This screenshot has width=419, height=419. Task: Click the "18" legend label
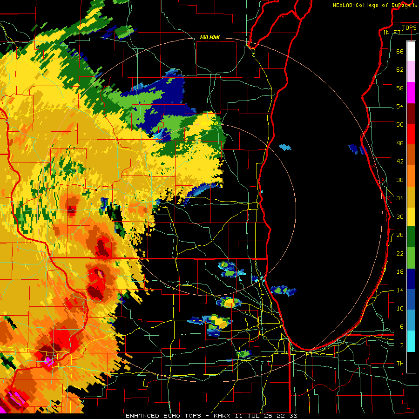point(400,272)
